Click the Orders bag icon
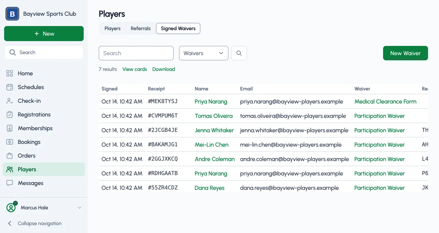 [x=10, y=156]
